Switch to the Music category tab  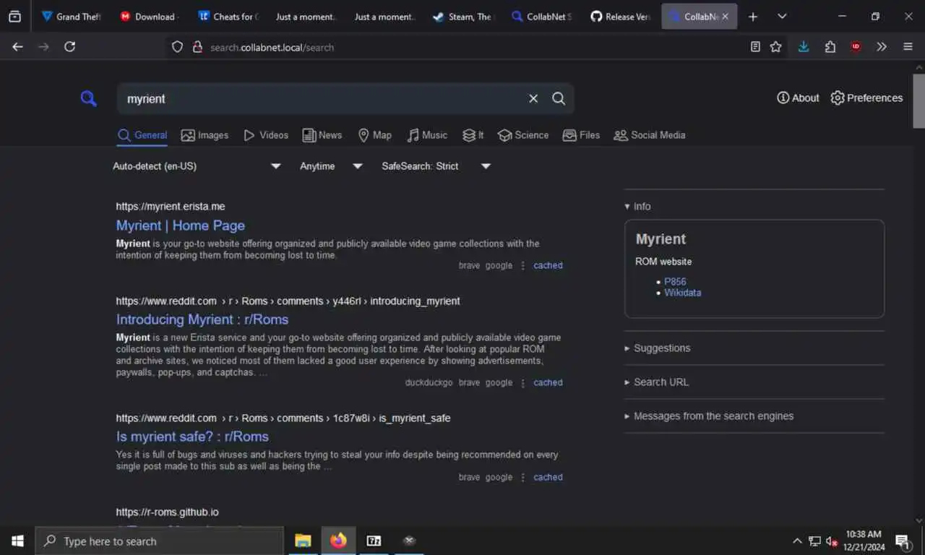(x=427, y=135)
